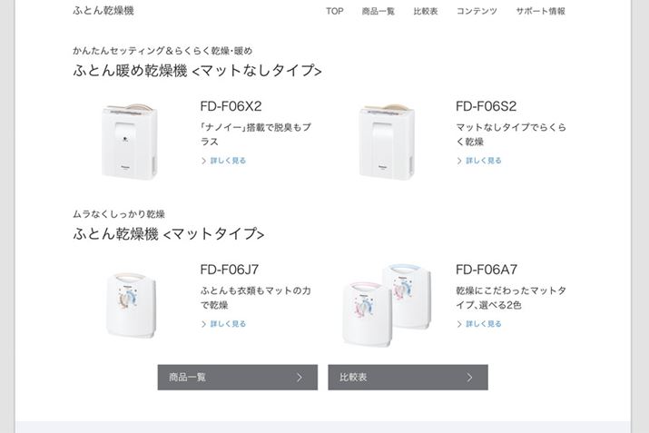Screen dimensions: 649x433
Task: Open 詳しく見る link for FD-F06A7
Action: [482, 324]
